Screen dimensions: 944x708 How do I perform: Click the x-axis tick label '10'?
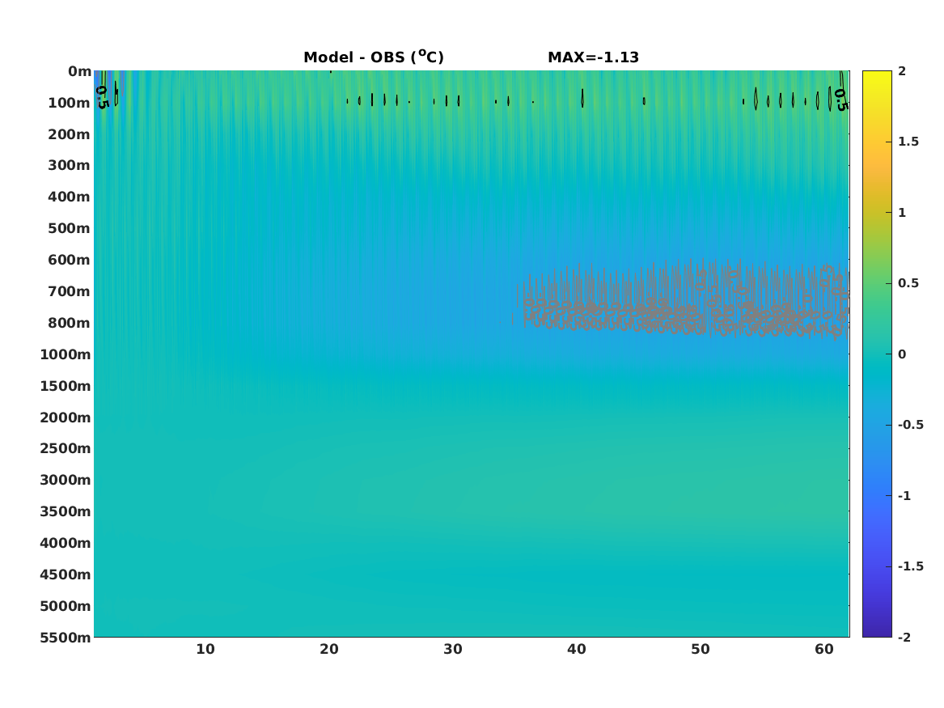click(205, 649)
